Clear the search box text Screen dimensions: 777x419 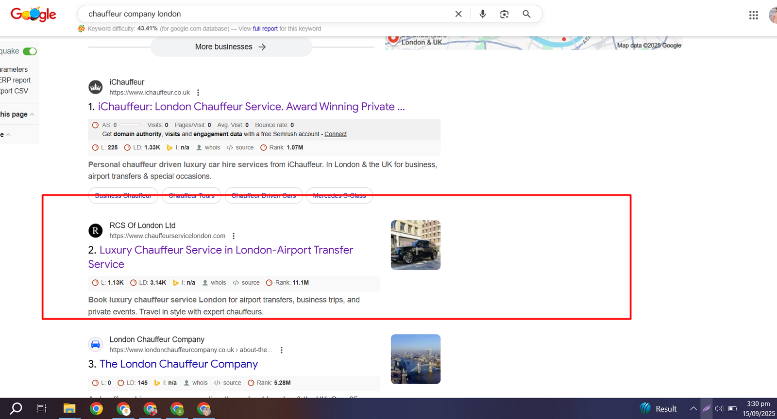point(458,14)
